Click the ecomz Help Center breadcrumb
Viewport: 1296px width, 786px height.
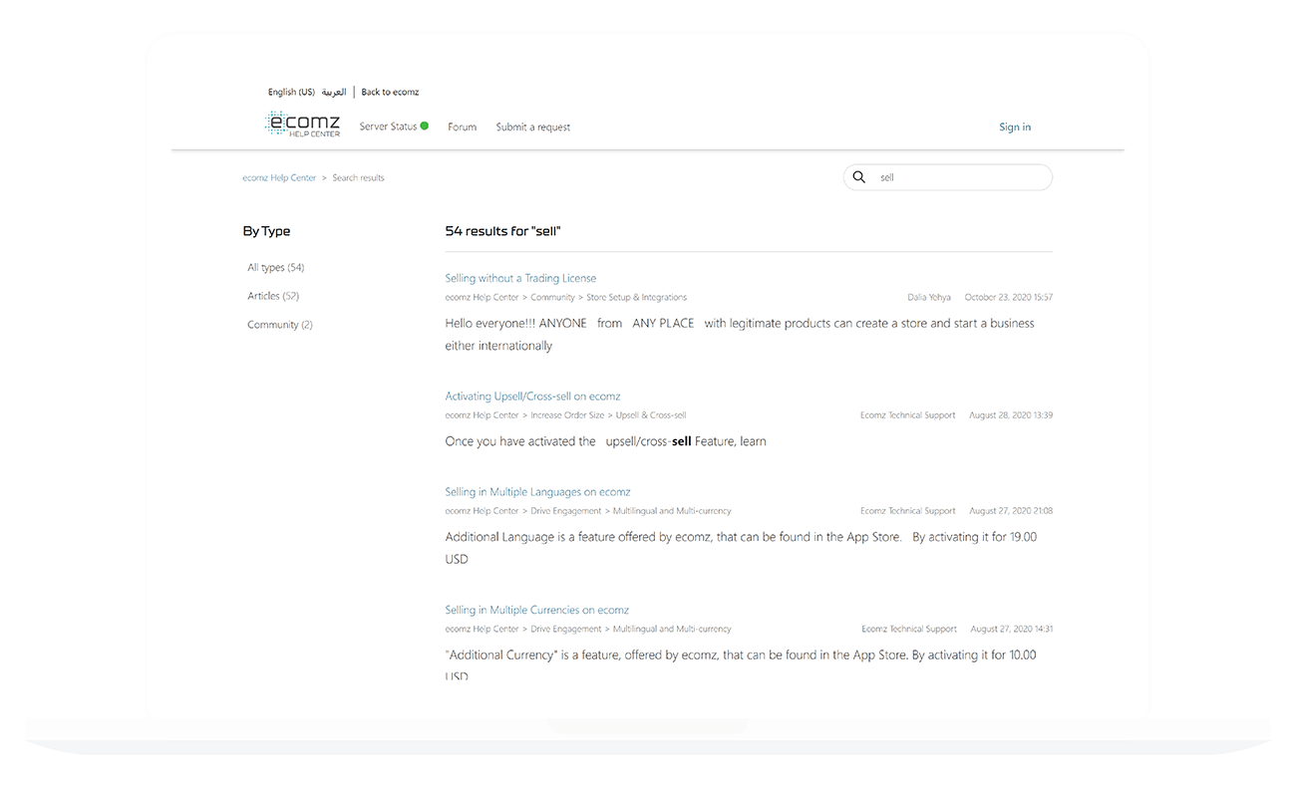point(279,177)
